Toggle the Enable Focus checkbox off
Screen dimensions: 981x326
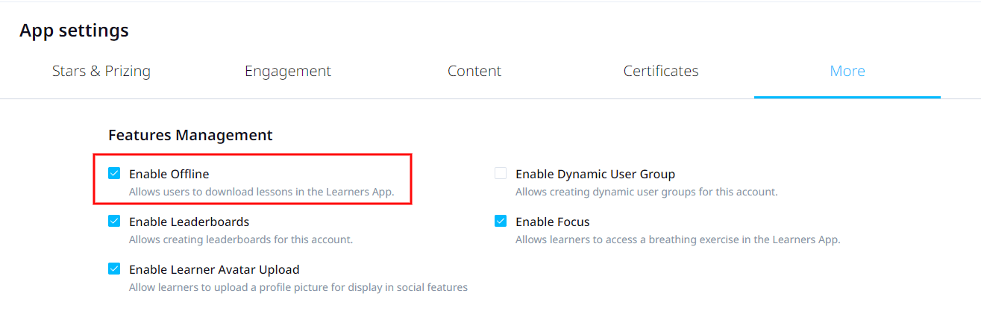pyautogui.click(x=501, y=222)
